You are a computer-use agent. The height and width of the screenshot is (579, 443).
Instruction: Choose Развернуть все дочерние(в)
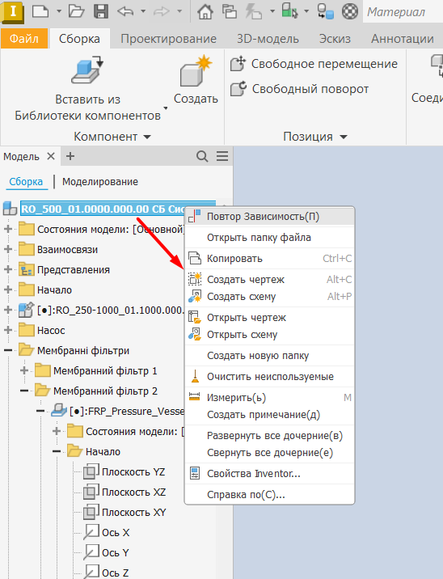(x=269, y=436)
